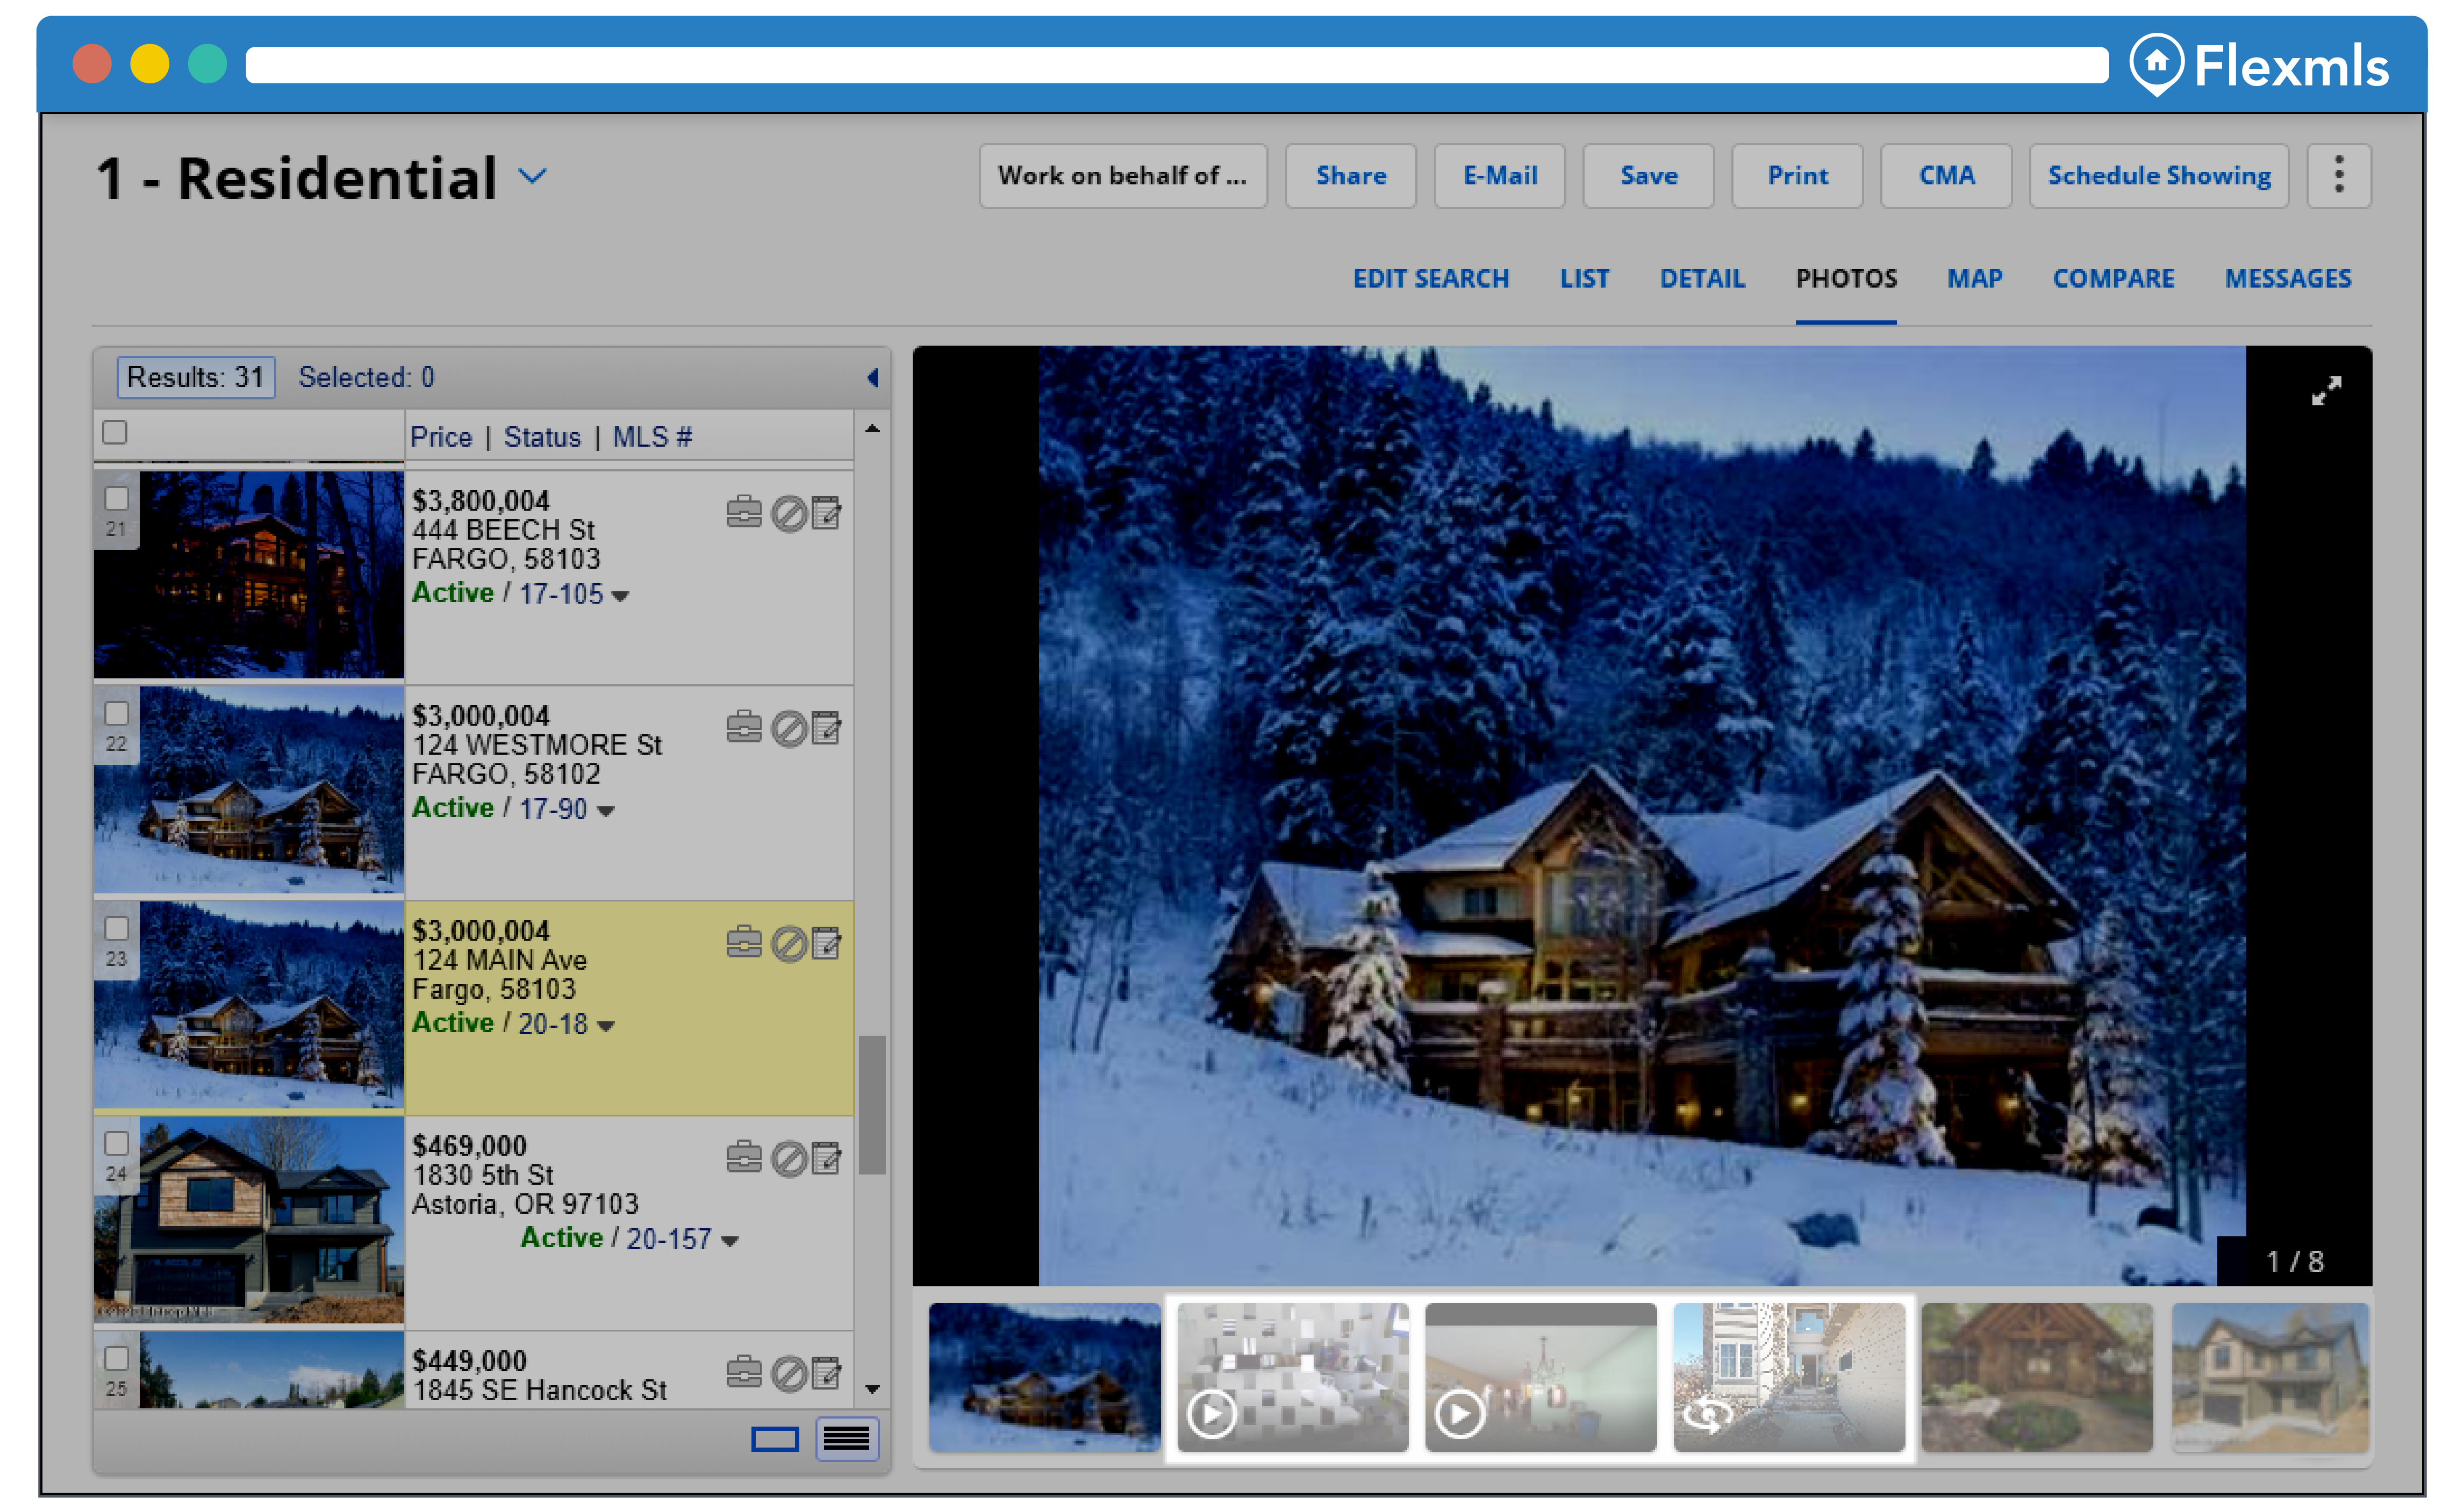This screenshot has height=1511, width=2464.
Task: Sort listings by Price
Action: click(x=441, y=437)
